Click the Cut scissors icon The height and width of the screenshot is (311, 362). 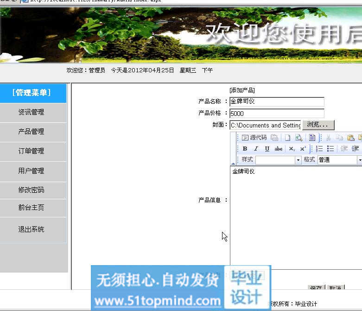[x=328, y=138]
